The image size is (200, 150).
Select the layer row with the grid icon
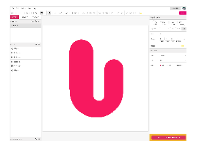point(26,66)
